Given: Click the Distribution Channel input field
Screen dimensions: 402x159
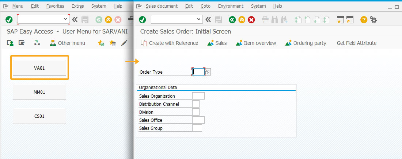Looking at the screenshot, I should (196, 104).
